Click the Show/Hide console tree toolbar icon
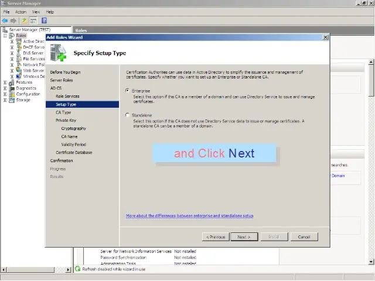Image resolution: width=375 pixels, height=281 pixels. 33,21
